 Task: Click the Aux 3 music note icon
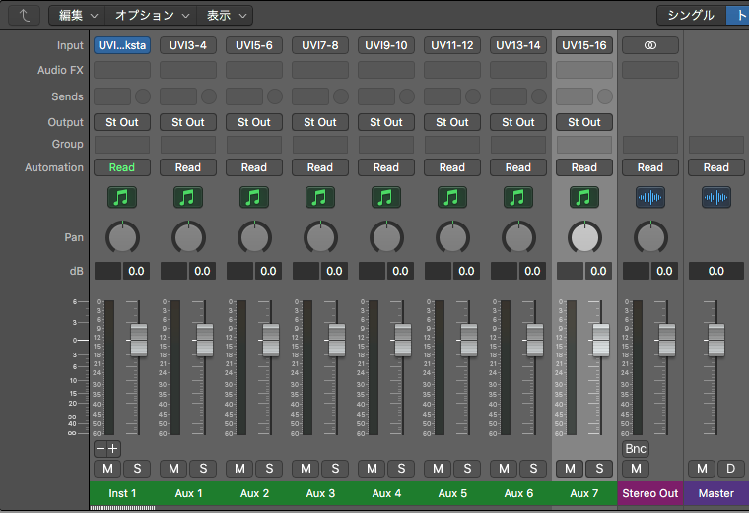click(319, 197)
